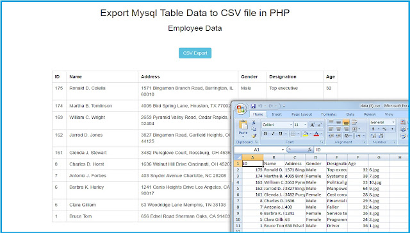
Task: Open the Font Color dropdown arrow
Action: pos(322,134)
